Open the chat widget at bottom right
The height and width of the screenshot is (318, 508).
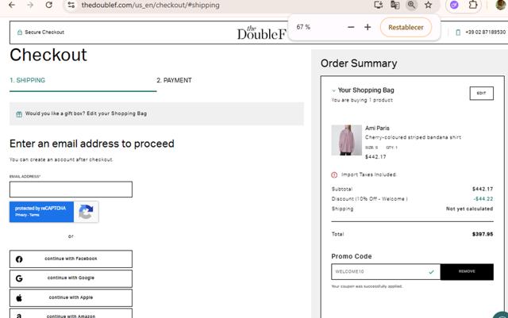pyautogui.click(x=502, y=315)
